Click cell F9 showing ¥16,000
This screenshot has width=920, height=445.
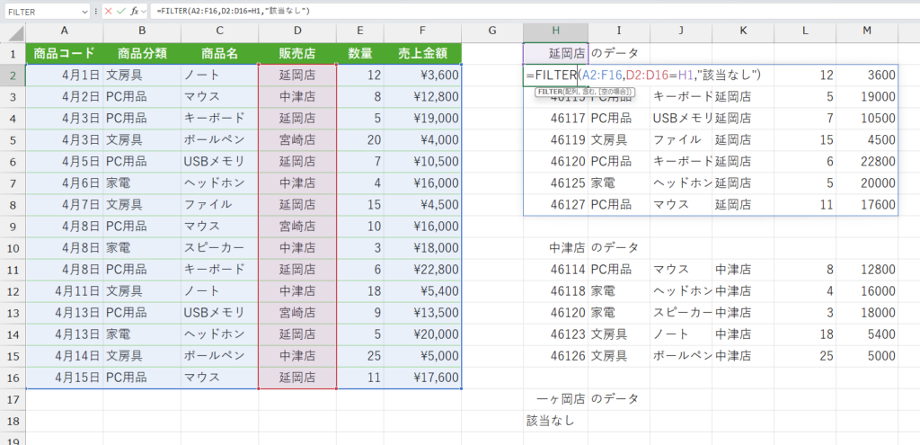(422, 226)
